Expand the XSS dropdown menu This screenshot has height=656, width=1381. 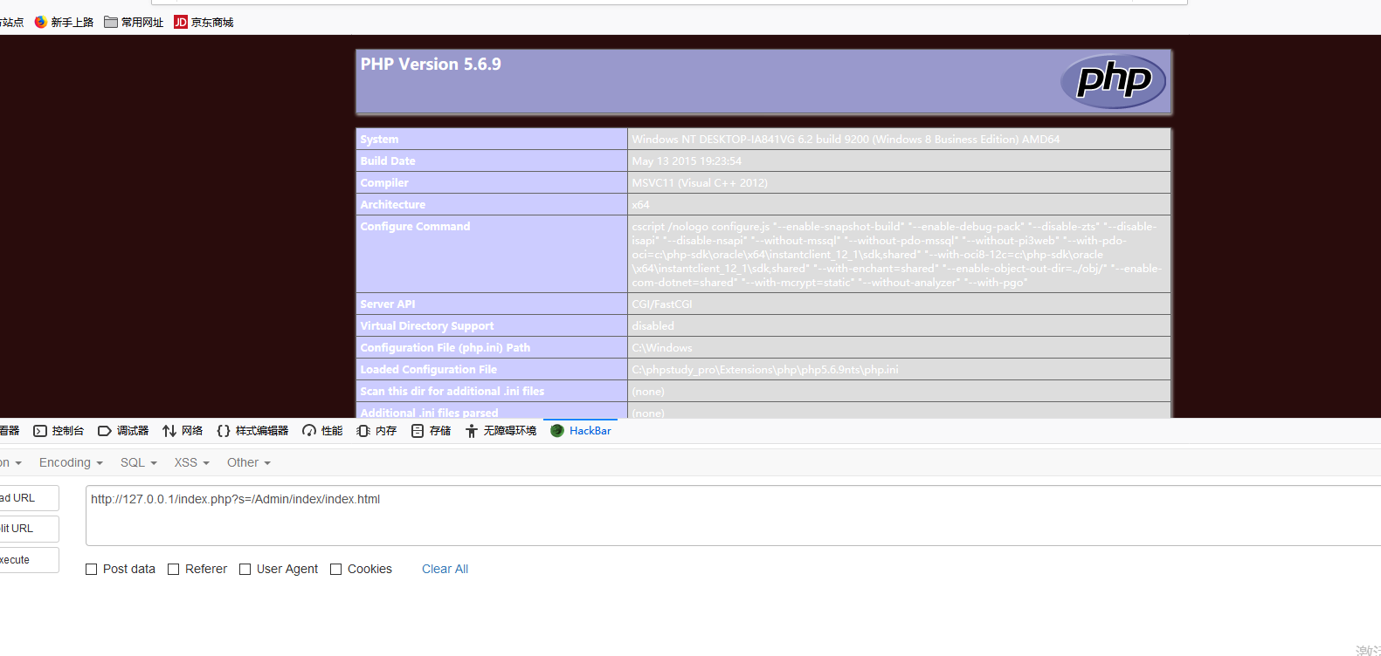click(191, 462)
